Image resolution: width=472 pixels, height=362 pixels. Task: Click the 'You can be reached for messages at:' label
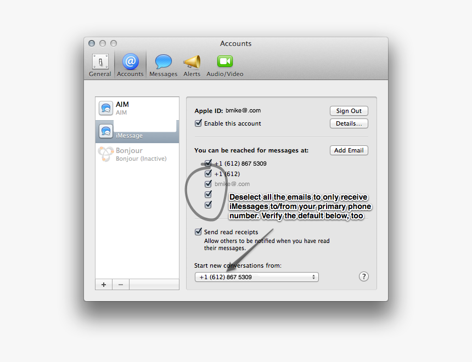(251, 150)
